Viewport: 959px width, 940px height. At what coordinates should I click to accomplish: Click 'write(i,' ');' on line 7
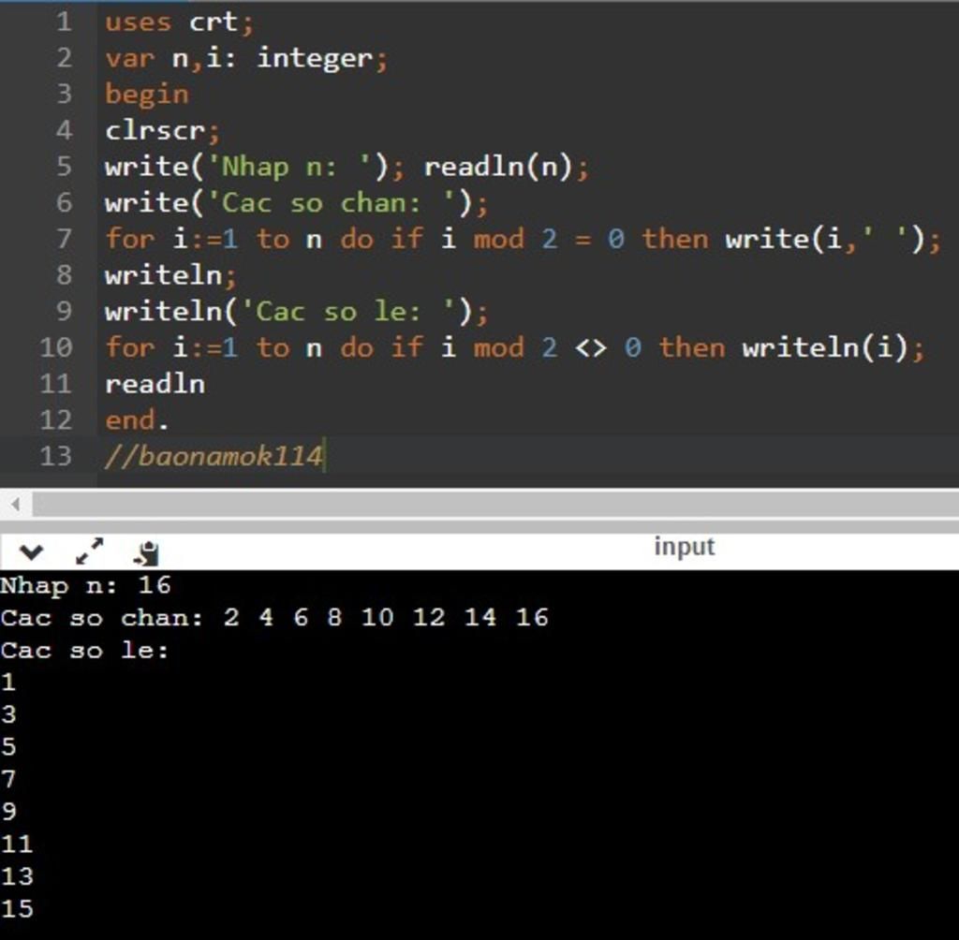pos(833,239)
